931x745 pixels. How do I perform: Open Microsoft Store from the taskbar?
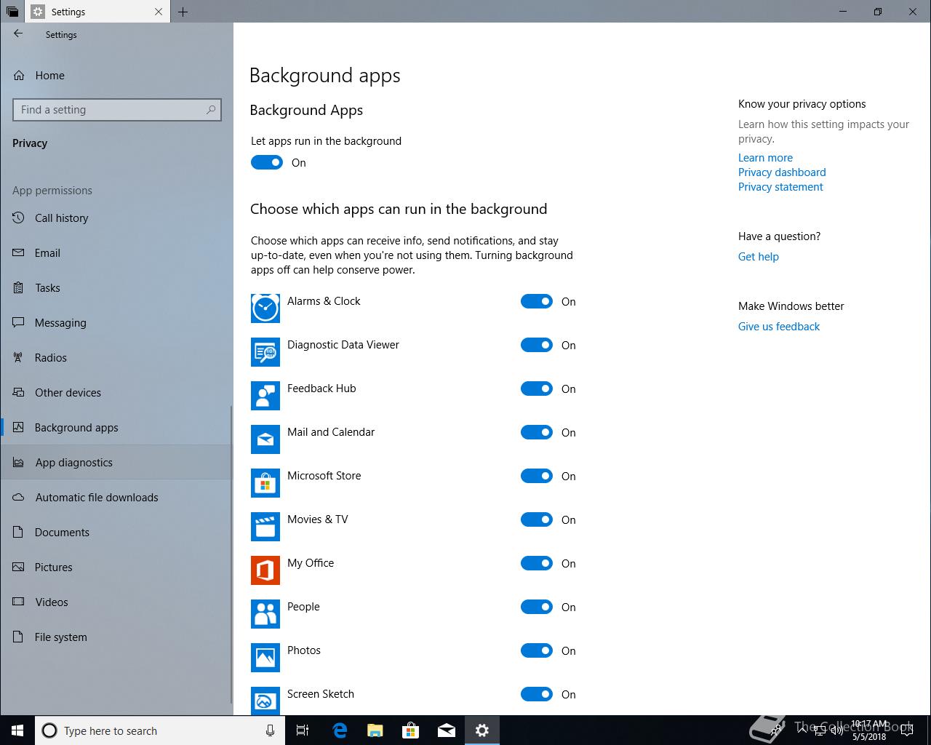410,730
